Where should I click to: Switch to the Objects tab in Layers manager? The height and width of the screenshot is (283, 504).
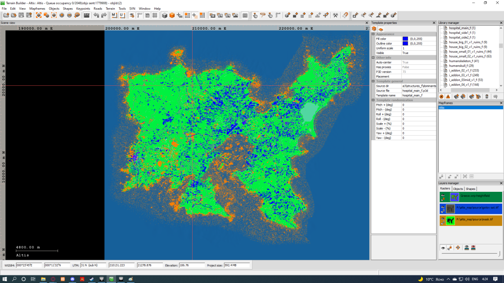click(458, 189)
